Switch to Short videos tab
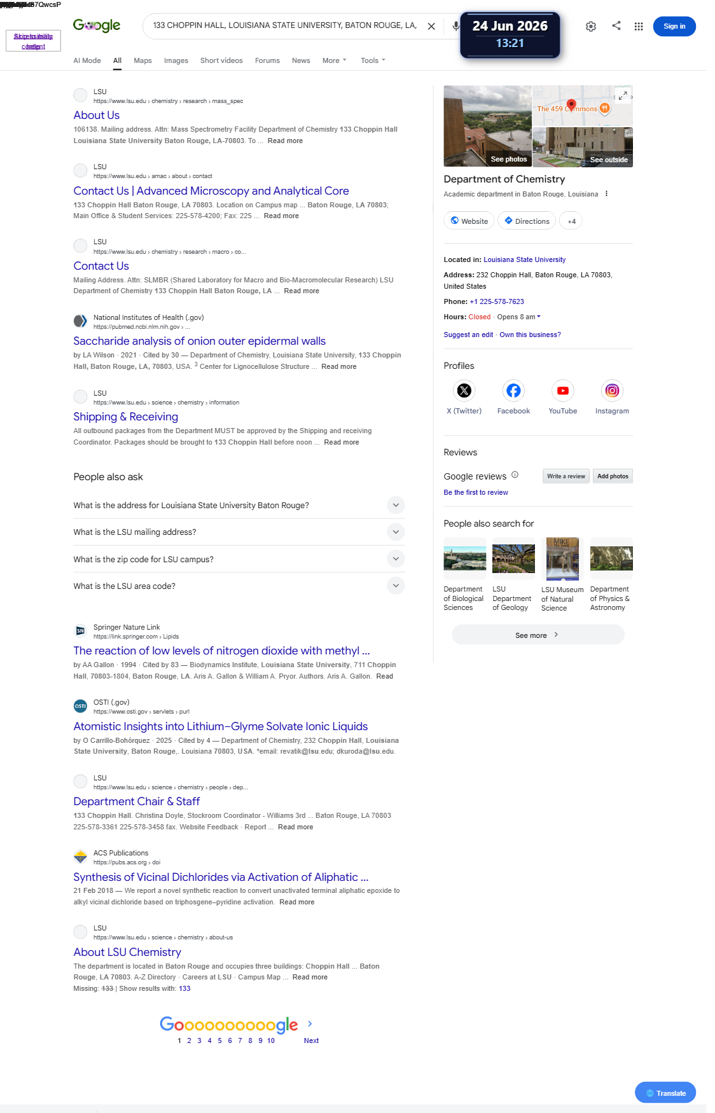 click(221, 60)
